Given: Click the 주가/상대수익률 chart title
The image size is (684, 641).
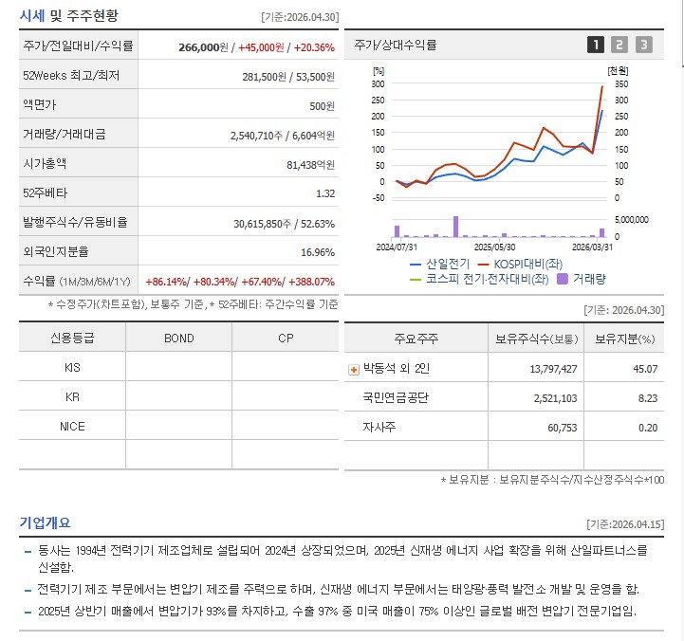Looking at the screenshot, I should (x=396, y=45).
